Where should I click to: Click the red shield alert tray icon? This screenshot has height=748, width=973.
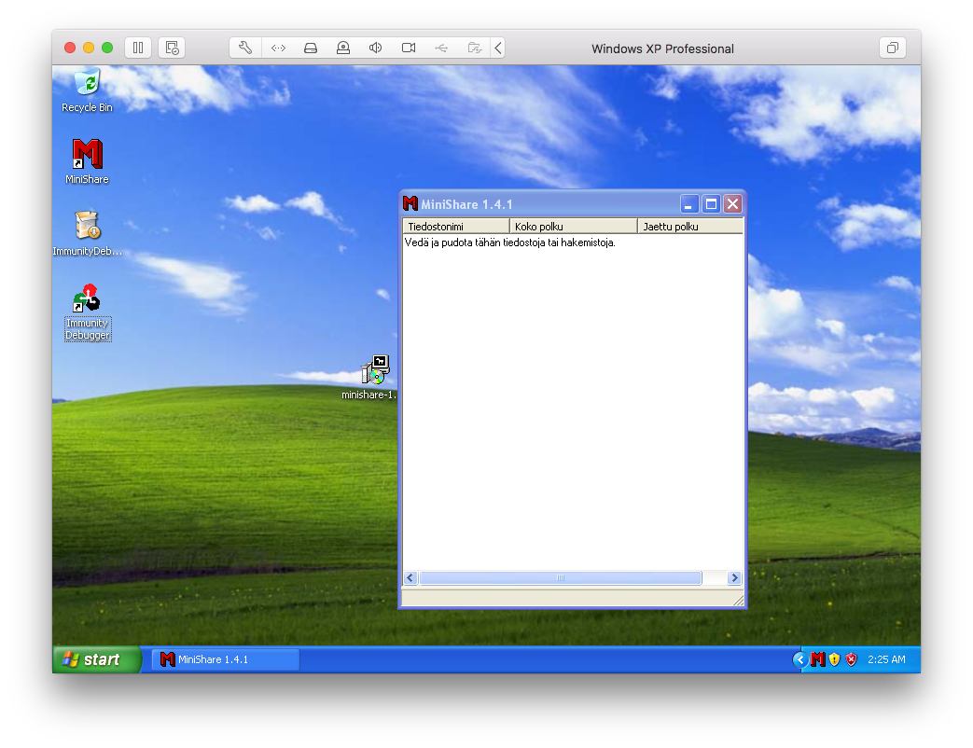click(852, 659)
